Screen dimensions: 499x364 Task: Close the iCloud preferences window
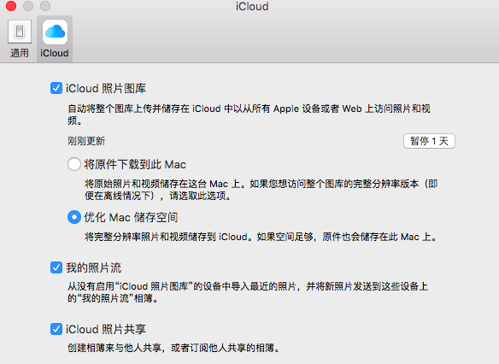tap(11, 6)
